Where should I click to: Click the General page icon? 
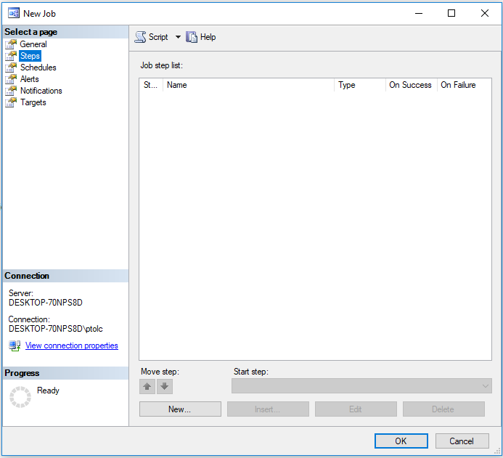pos(12,44)
